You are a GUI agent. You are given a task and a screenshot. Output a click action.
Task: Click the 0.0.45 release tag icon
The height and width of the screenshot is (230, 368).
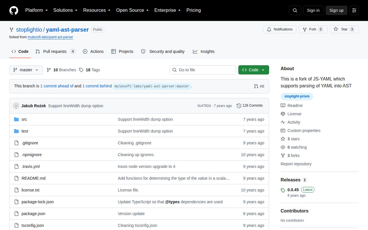[283, 190]
